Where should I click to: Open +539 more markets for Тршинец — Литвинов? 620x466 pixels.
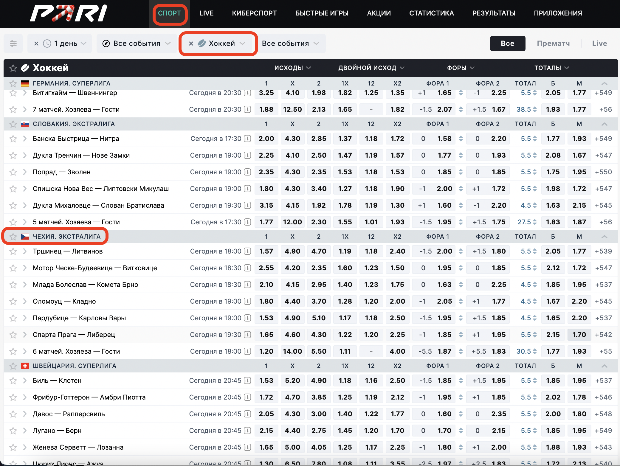(603, 251)
